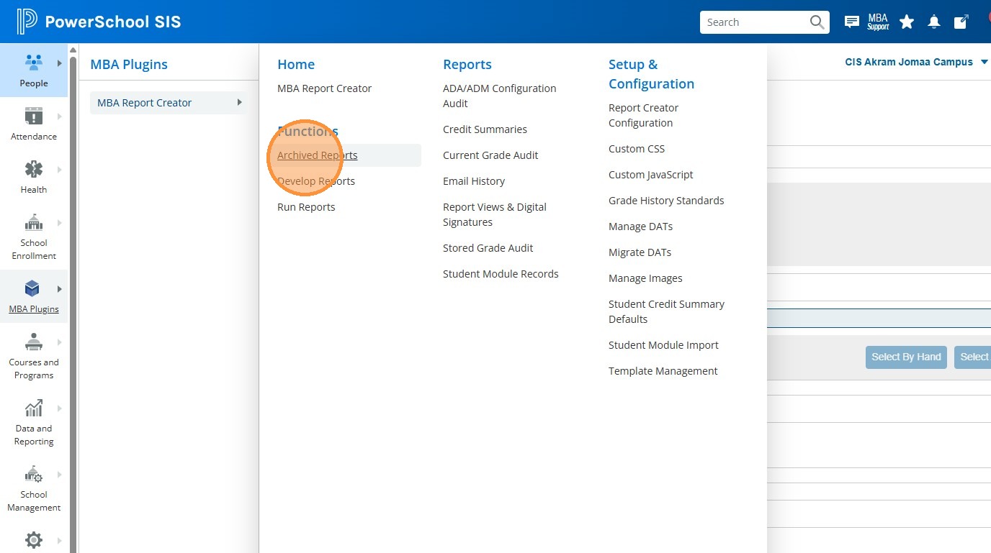
Task: Click the sidebar scrollbar up arrow
Action: coord(73,50)
